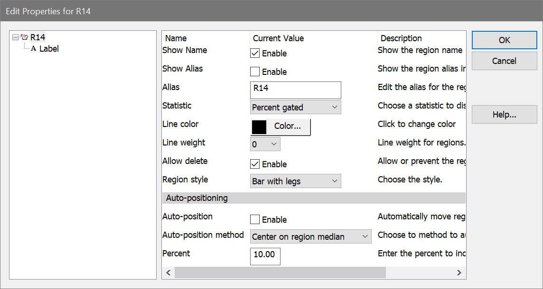Disable the Show Name checkbox
This screenshot has height=289, width=543.
pos(255,54)
